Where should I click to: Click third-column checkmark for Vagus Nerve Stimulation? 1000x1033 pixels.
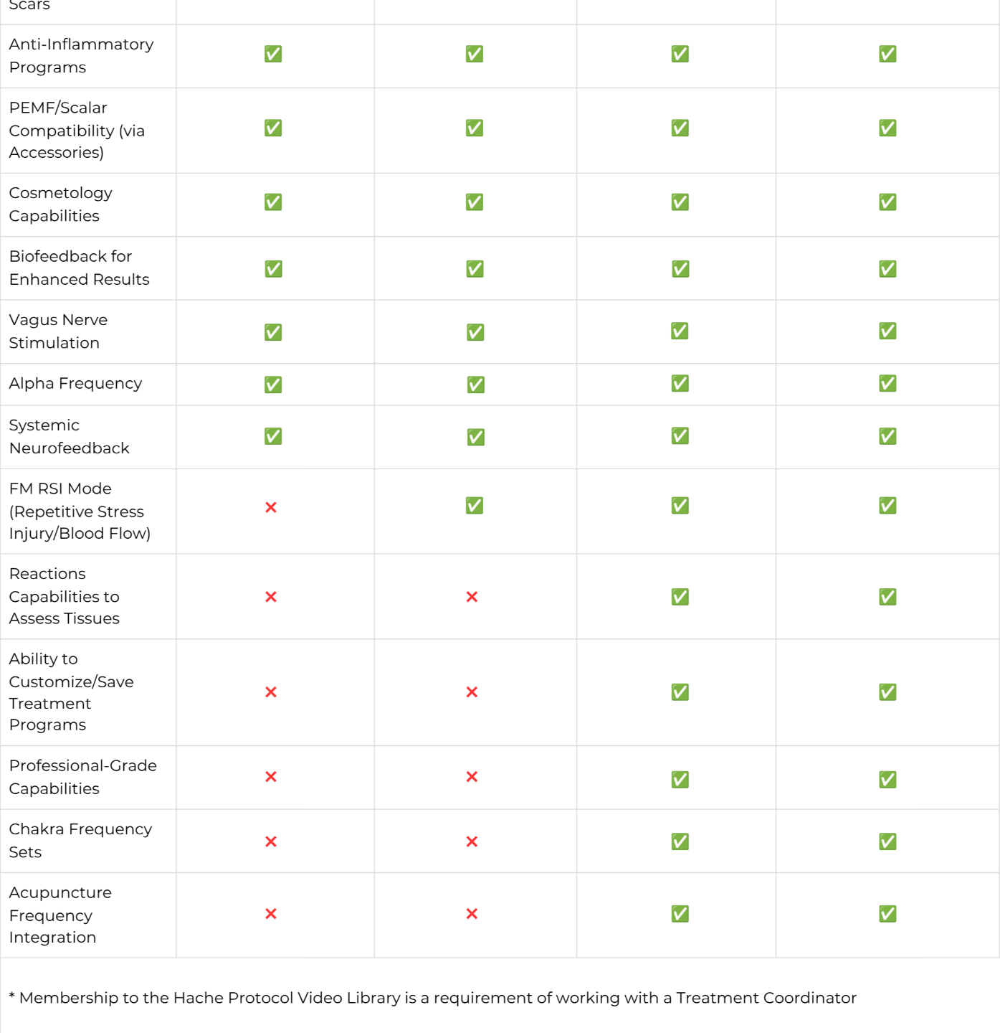680,331
